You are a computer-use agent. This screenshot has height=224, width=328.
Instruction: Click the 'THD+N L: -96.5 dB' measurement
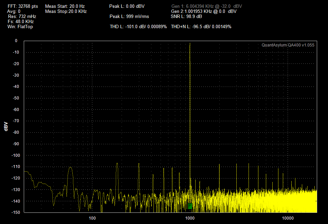click(201, 26)
